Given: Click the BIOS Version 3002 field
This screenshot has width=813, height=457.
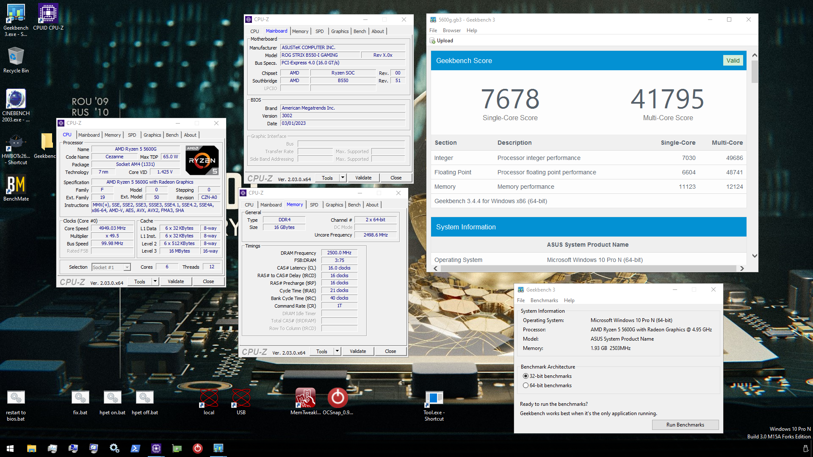Looking at the screenshot, I should click(x=343, y=116).
